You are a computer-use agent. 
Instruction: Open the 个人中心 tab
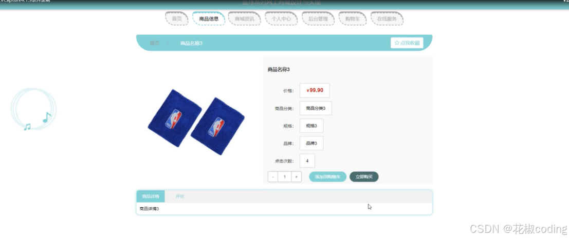281,19
